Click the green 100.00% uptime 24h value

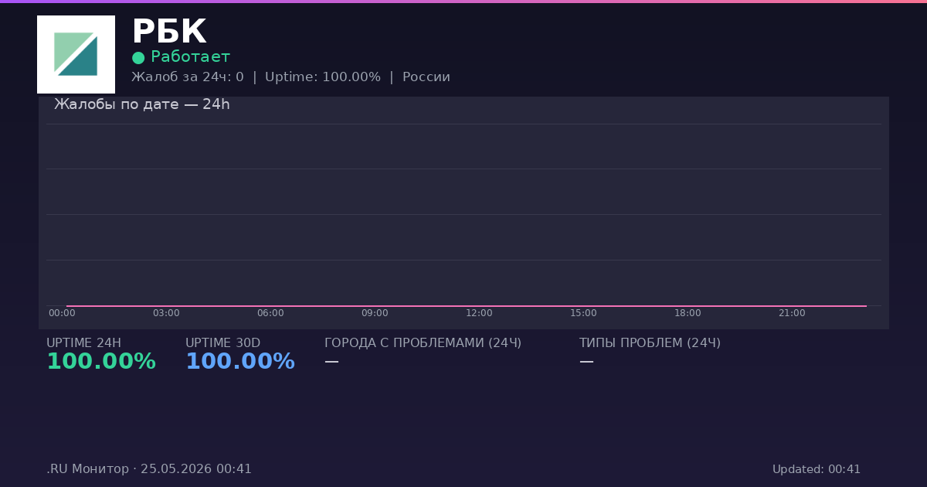tap(101, 362)
